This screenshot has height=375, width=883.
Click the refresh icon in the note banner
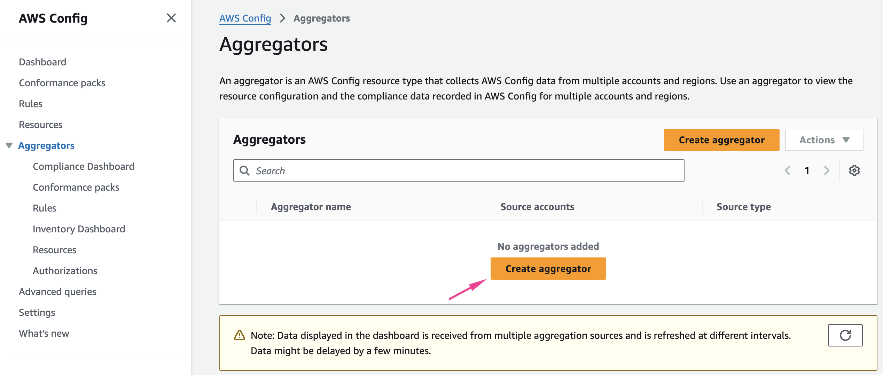(x=845, y=335)
